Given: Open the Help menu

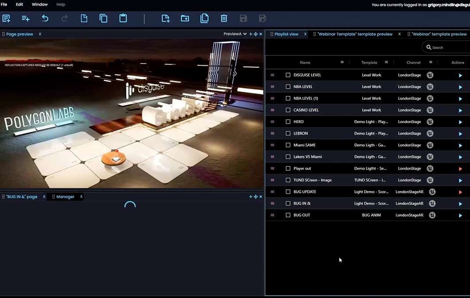Looking at the screenshot, I should (x=61, y=4).
